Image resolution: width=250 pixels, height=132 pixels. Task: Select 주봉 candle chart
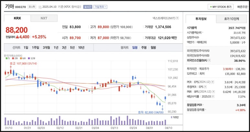pos(144,47)
